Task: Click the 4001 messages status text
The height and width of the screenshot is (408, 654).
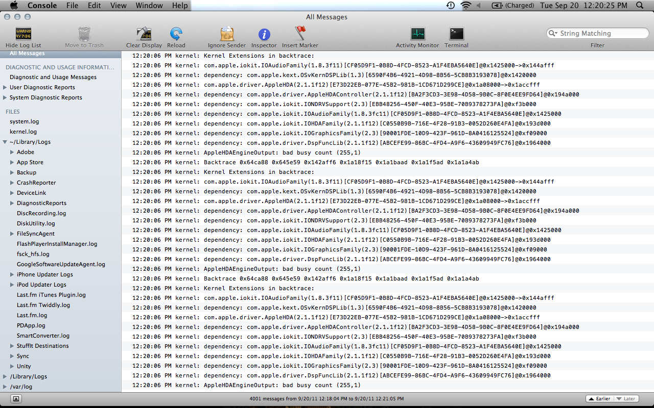Action: [x=326, y=399]
